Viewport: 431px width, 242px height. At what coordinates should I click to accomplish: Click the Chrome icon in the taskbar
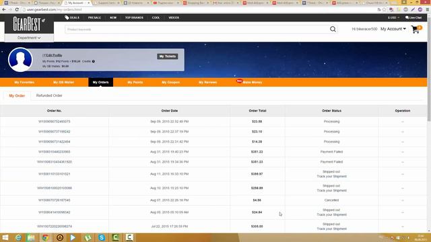click(45, 237)
